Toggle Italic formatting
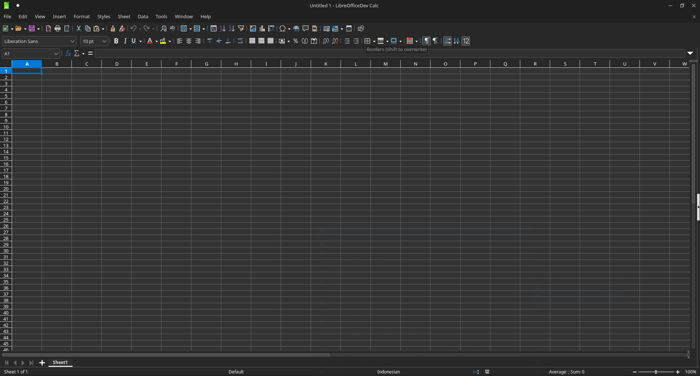The width and height of the screenshot is (700, 376). click(x=125, y=41)
